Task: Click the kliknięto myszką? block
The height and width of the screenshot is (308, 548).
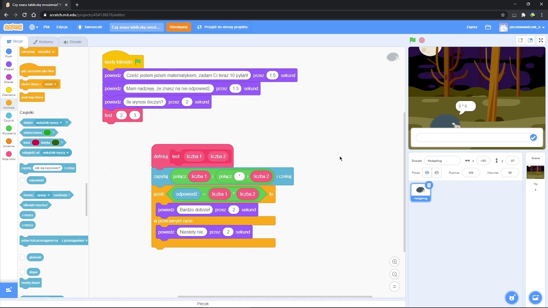Action: pos(35,205)
